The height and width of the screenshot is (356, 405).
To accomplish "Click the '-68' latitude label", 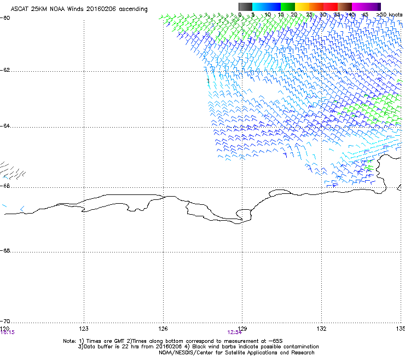I will [5, 250].
